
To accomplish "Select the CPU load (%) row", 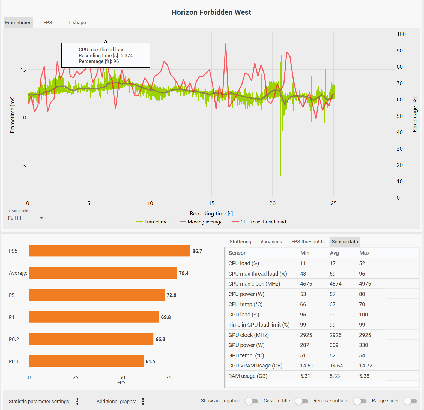I will click(322, 263).
